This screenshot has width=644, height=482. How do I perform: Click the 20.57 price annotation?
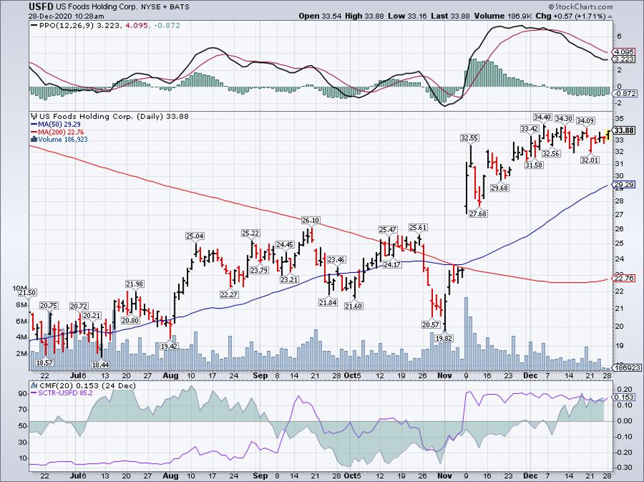point(430,324)
